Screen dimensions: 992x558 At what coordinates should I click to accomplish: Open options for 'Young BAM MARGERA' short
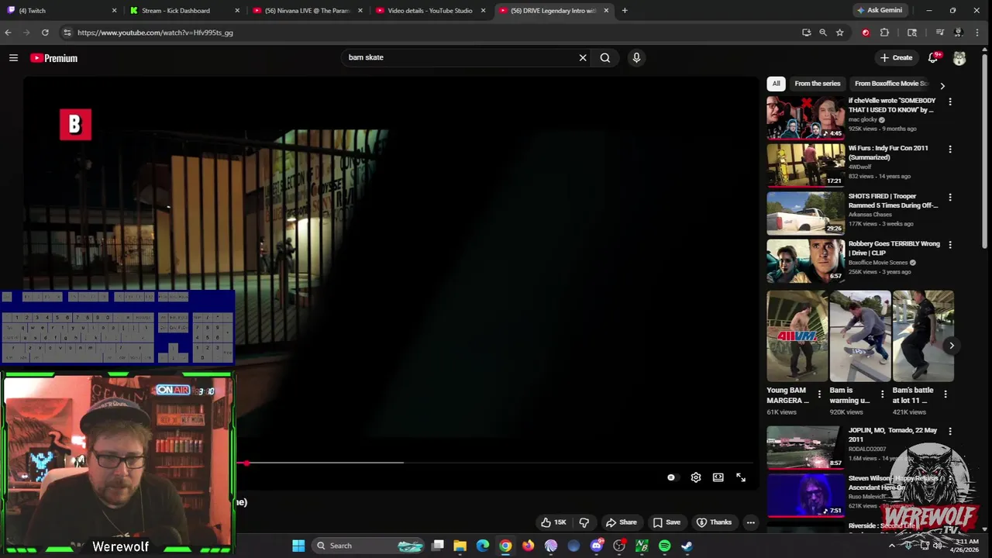(x=819, y=394)
